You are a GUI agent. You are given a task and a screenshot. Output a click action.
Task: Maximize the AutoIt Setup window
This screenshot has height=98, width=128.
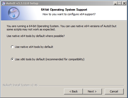coord(119,3)
